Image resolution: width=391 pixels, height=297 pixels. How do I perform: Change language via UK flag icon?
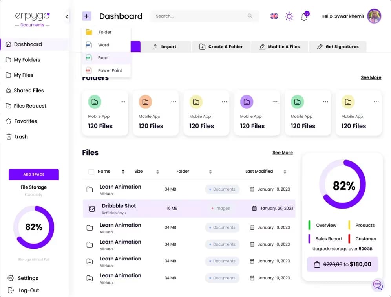pos(274,16)
